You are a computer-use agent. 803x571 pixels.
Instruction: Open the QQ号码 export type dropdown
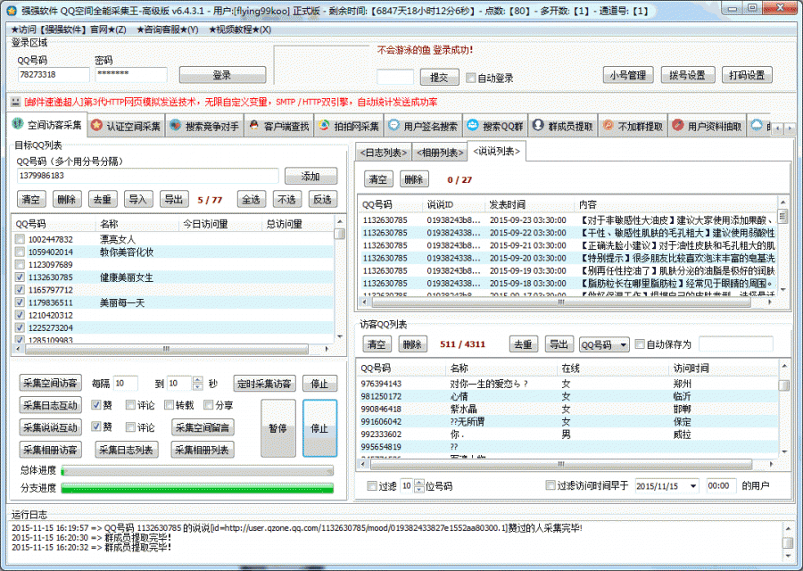pyautogui.click(x=624, y=344)
